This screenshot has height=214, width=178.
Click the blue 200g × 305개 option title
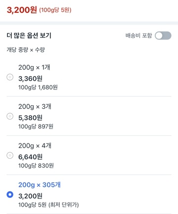40,185
